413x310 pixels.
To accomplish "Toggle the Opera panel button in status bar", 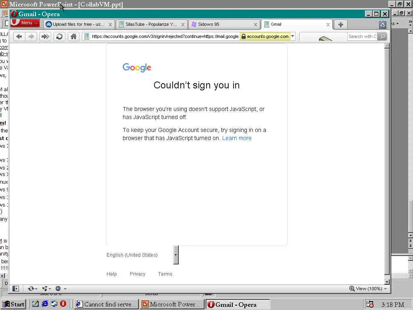I will (x=16, y=289).
